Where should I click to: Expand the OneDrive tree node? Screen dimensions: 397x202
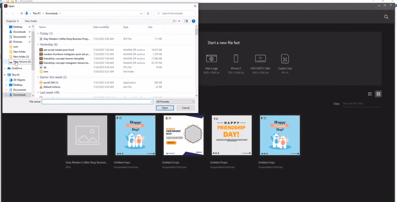[x=5, y=69]
